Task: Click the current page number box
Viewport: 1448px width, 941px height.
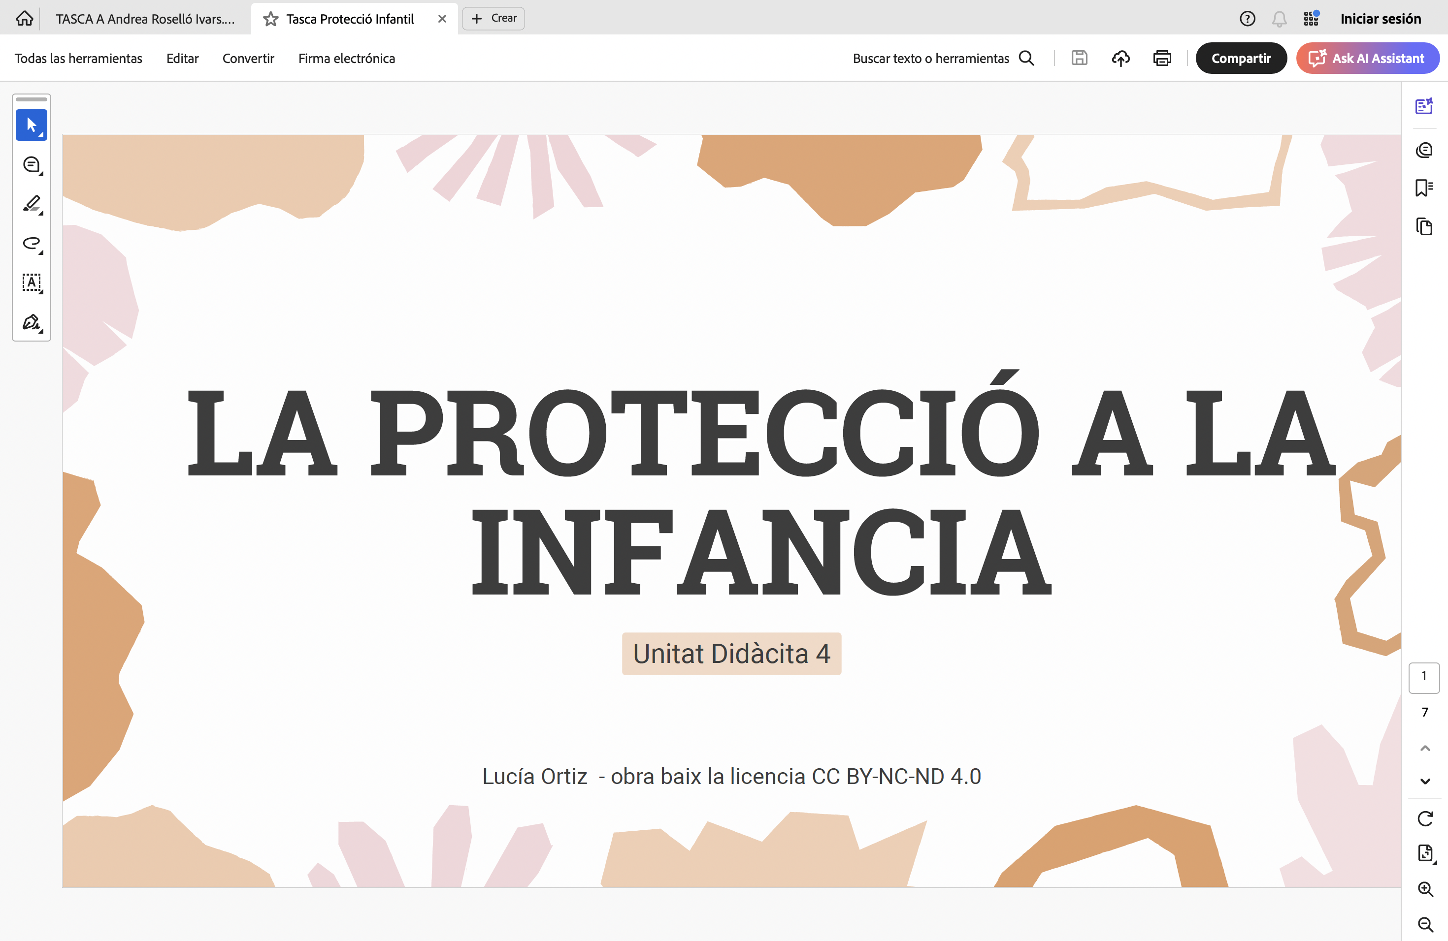Action: pyautogui.click(x=1424, y=677)
